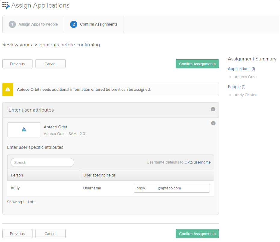The image size is (280, 242).
Task: Click step 2 number circle
Action: tap(74, 24)
